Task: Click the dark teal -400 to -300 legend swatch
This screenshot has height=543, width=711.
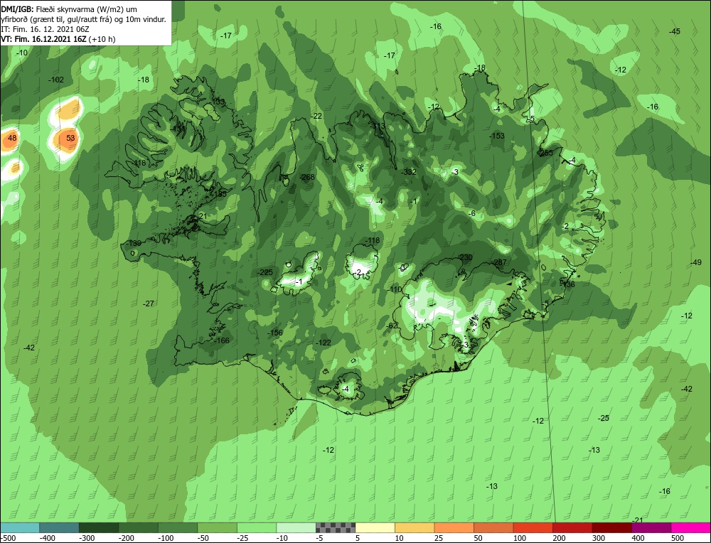Action: (x=60, y=527)
